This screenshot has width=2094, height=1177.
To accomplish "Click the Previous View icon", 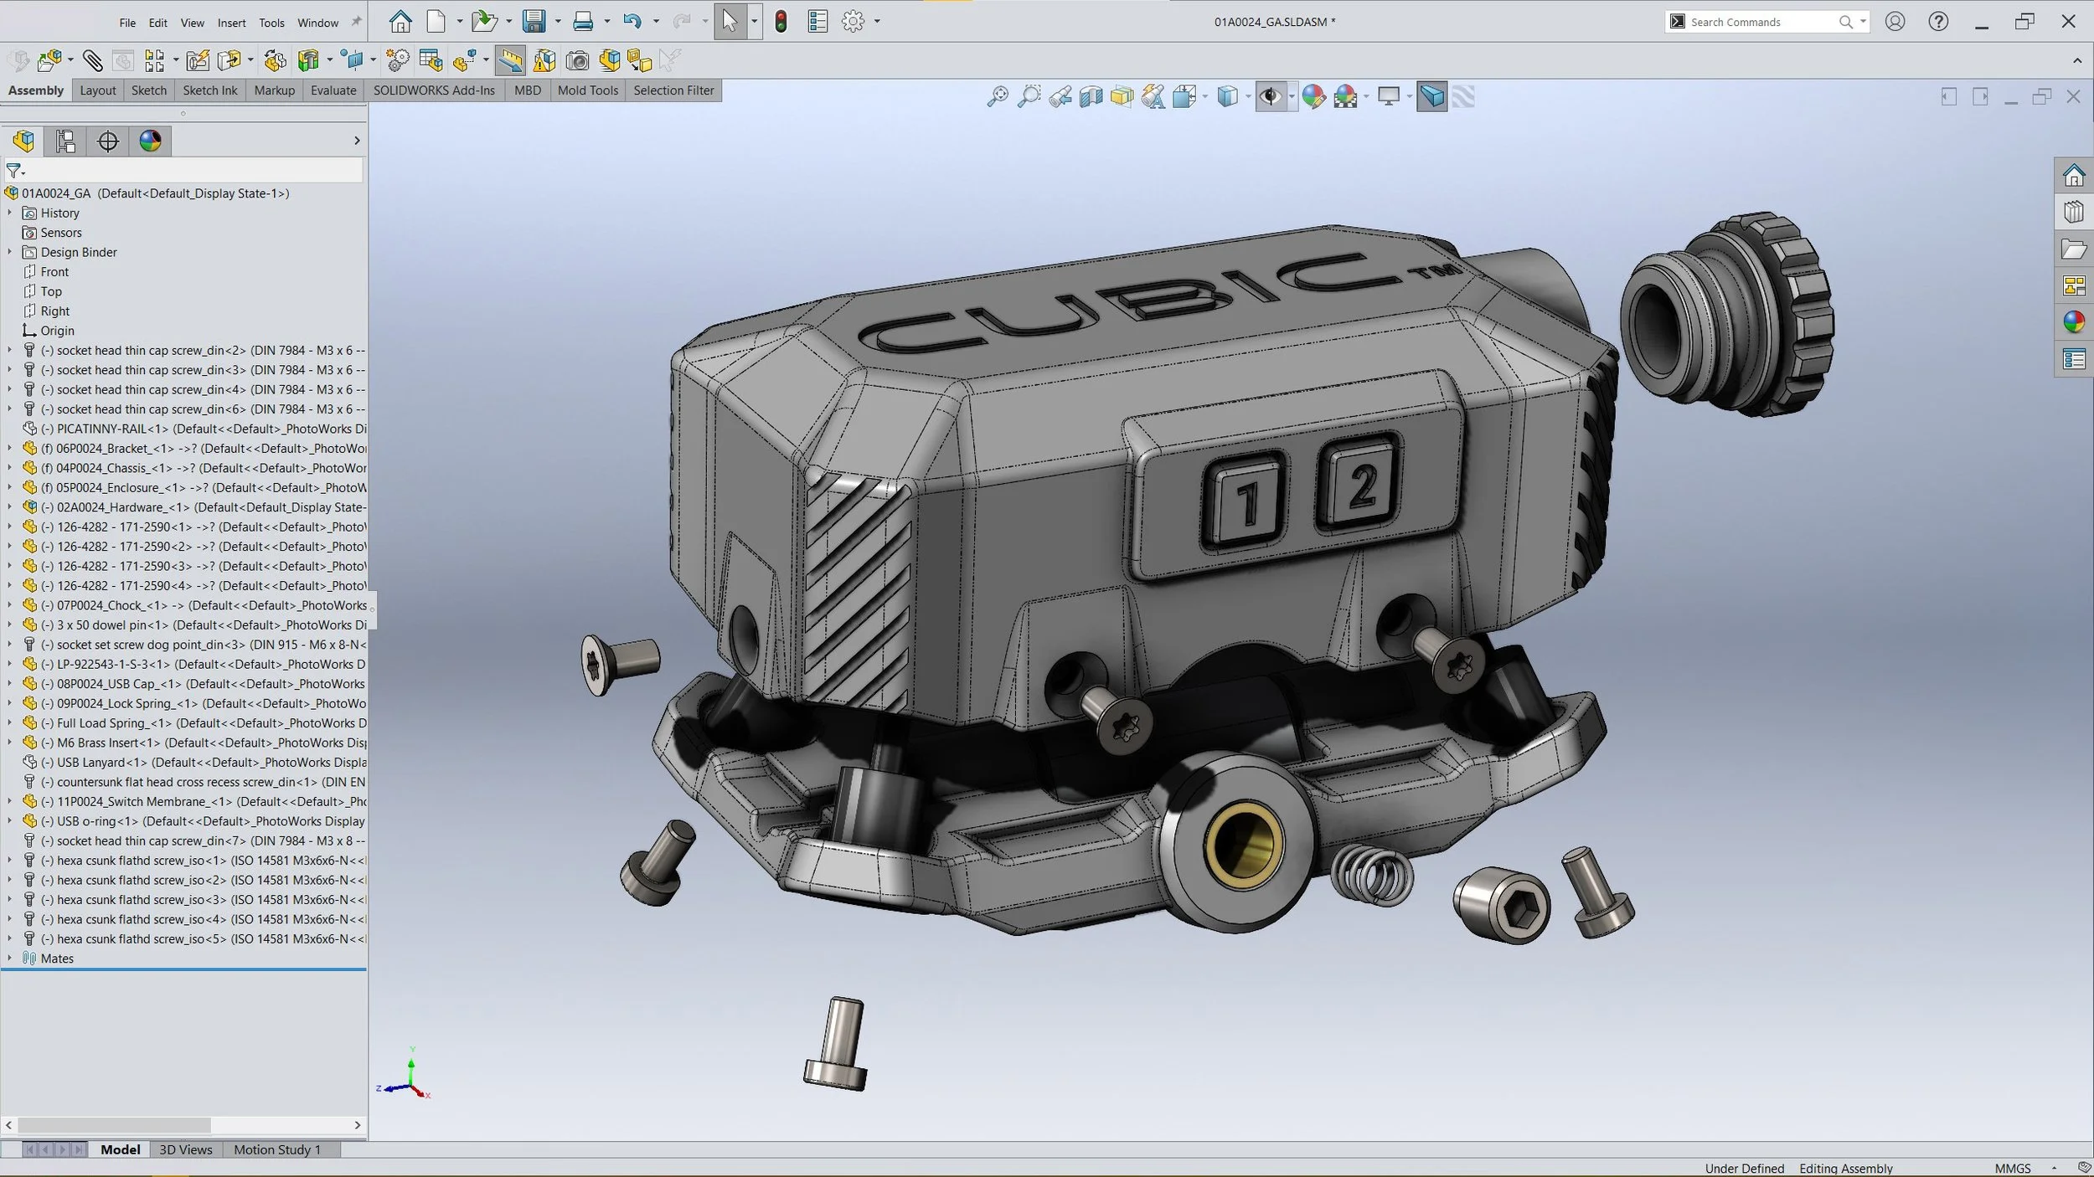I will tap(1060, 97).
